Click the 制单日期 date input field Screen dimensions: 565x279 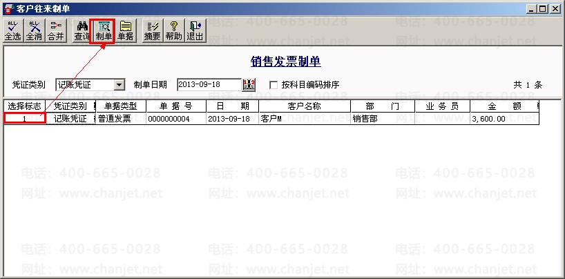pos(209,85)
